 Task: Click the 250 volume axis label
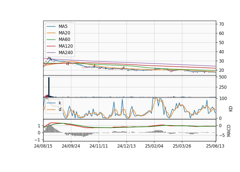coord(223,87)
